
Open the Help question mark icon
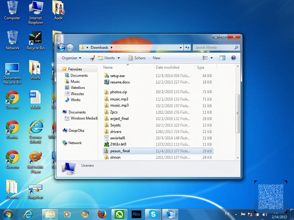(x=233, y=58)
